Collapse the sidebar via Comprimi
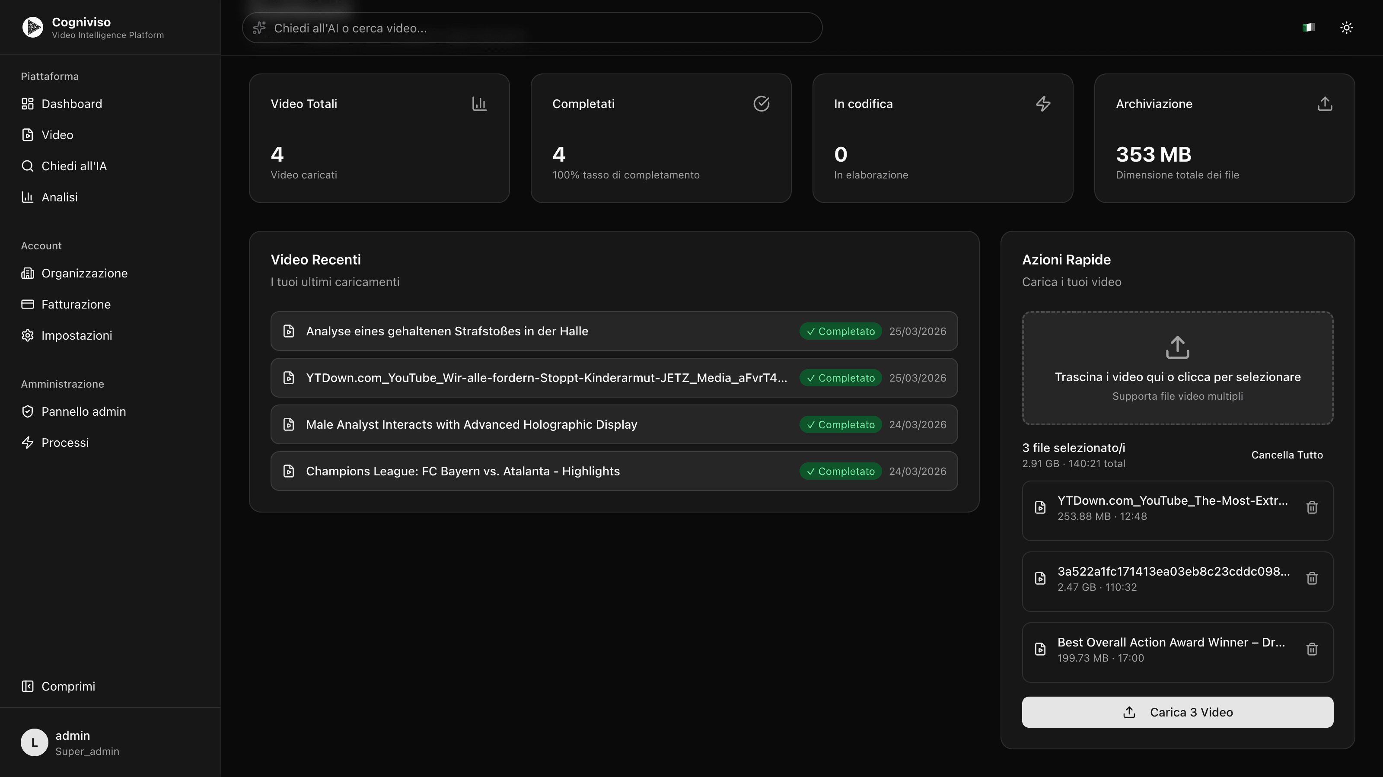Viewport: 1383px width, 777px height. (x=57, y=686)
